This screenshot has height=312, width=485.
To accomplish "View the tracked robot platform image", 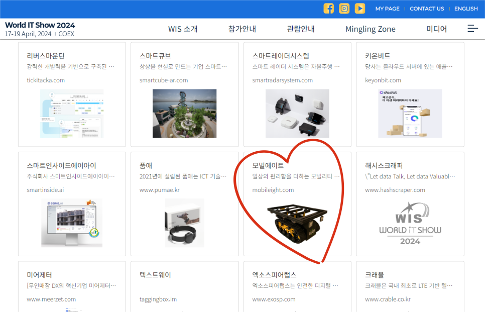I will [297, 224].
